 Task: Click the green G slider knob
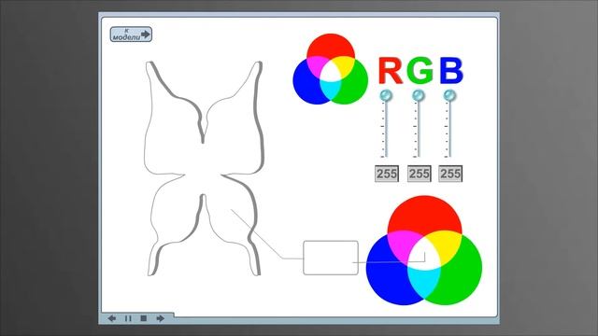419,95
